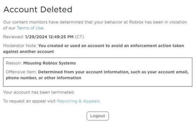Click the Reviewed: label
This screenshot has height=129, width=196.
click(x=13, y=36)
